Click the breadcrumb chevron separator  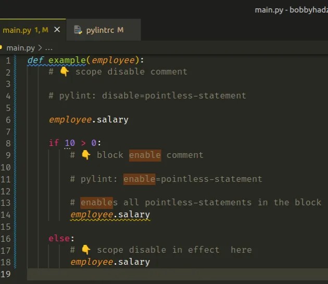coord(40,47)
